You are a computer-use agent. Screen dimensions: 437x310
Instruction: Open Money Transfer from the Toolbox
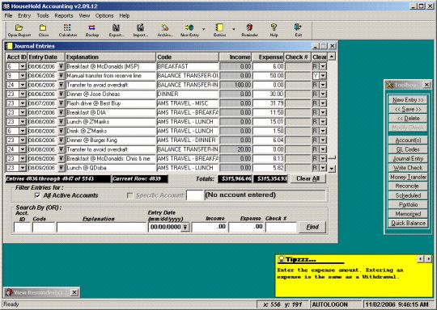(x=408, y=177)
